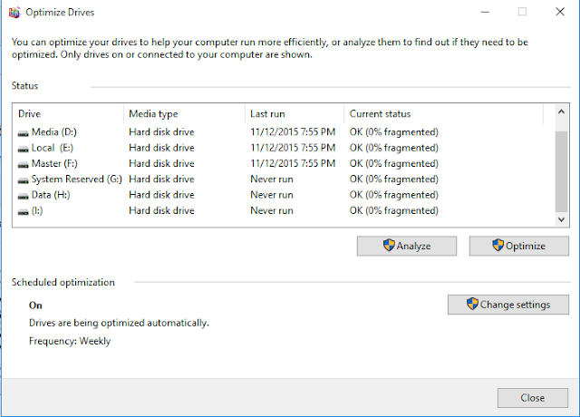Click the Current status column header
580x417 pixels.
444,114
